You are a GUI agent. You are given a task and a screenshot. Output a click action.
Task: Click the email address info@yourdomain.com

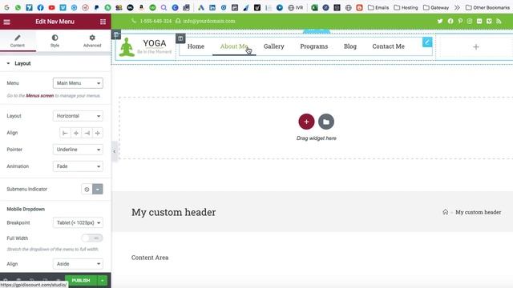[x=209, y=21]
